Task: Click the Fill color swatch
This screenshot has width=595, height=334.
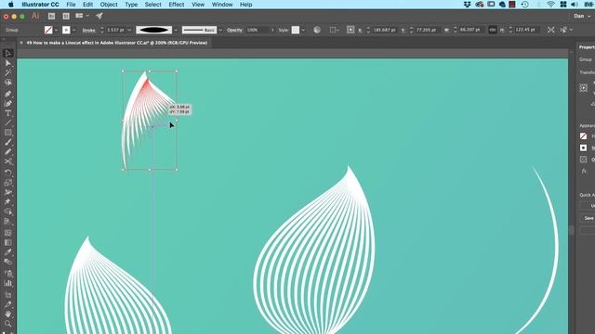Action: click(x=48, y=30)
